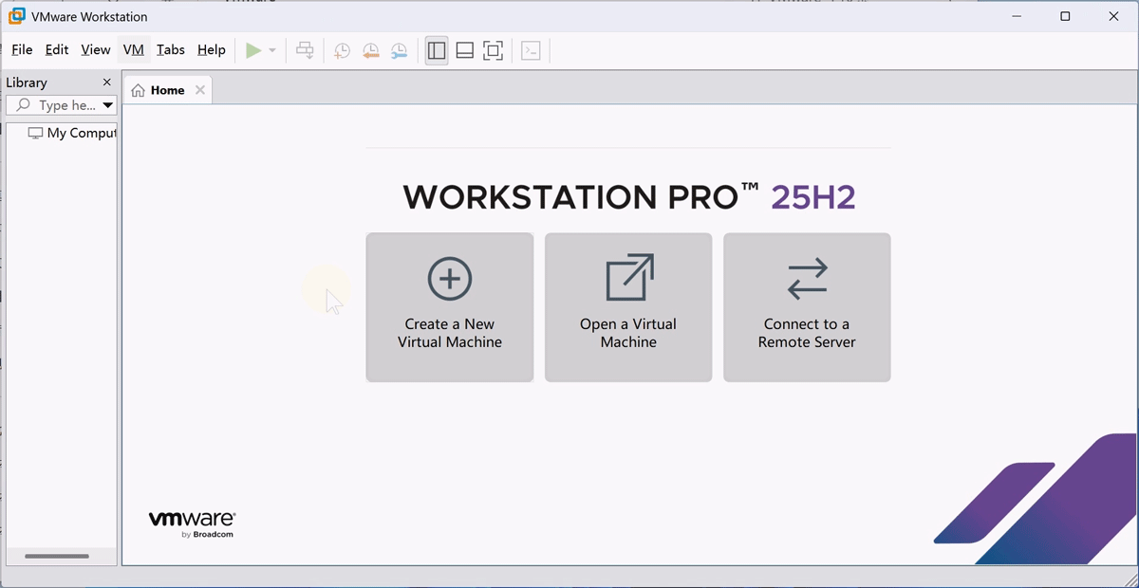The image size is (1139, 588).
Task: Expand the power options dropdown arrow
Action: 272,50
